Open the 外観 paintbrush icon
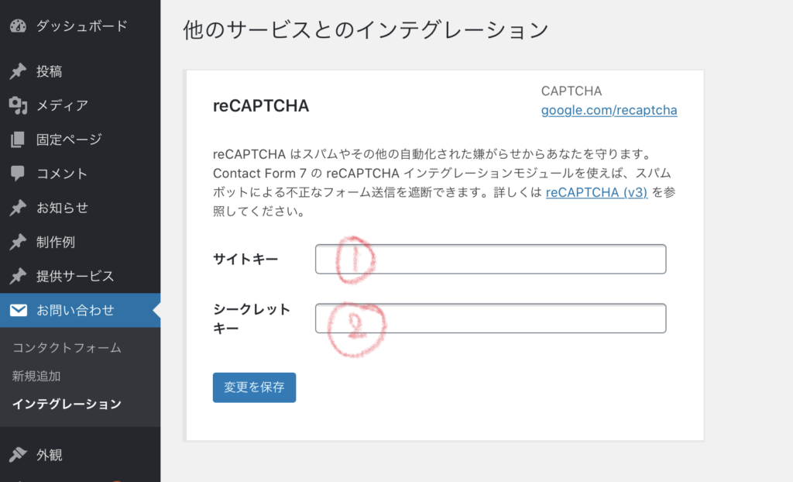Viewport: 793px width, 482px height. (18, 455)
